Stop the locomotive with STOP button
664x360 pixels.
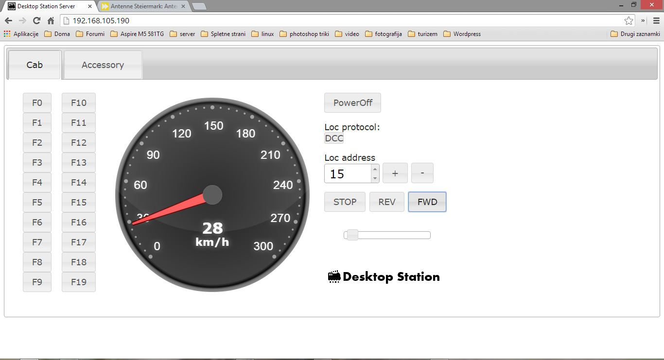[345, 202]
